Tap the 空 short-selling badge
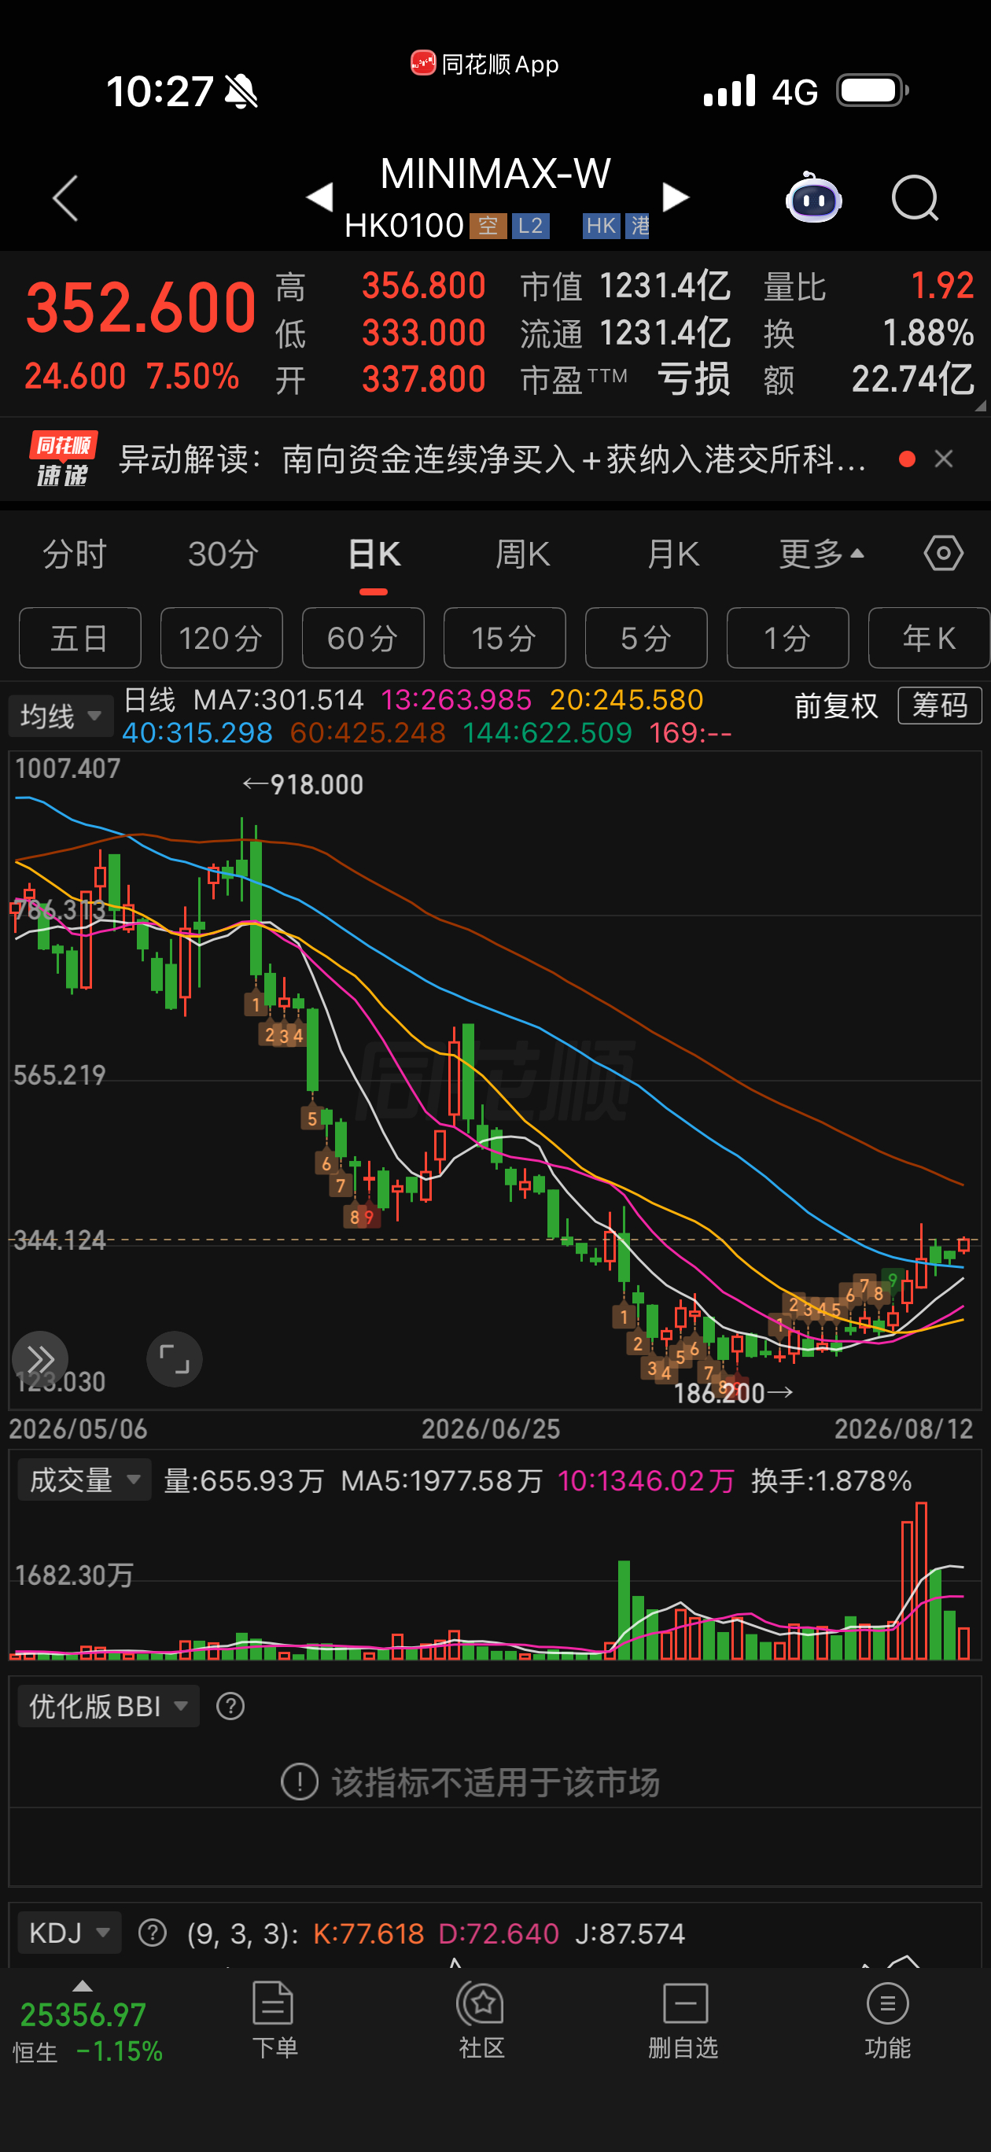The height and width of the screenshot is (2152, 991). click(488, 226)
